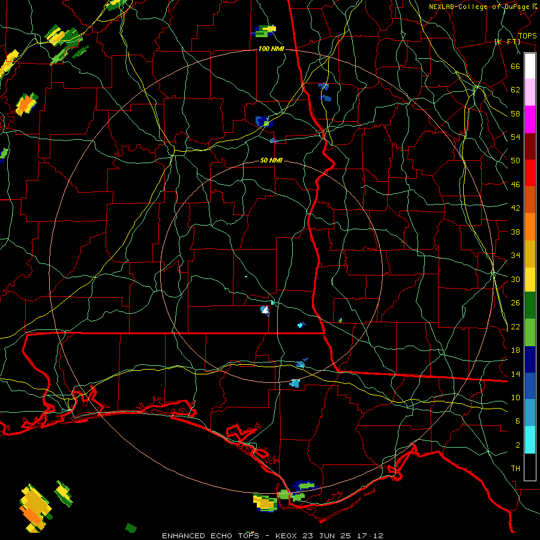Click the light pink legend swatch

pos(530,92)
